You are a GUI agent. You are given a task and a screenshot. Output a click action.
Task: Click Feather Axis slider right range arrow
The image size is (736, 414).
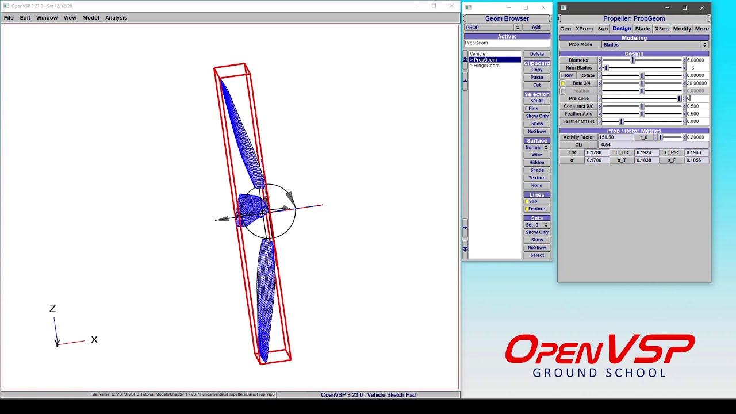click(x=684, y=114)
